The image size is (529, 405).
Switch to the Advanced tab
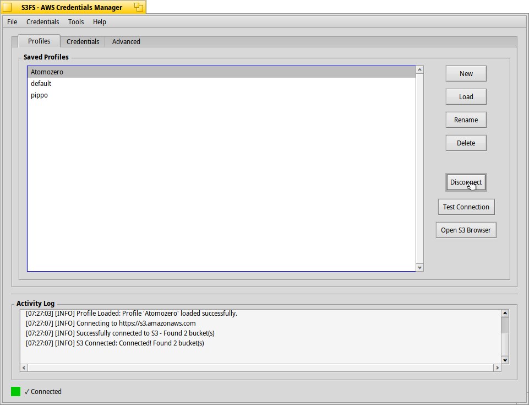pyautogui.click(x=126, y=42)
